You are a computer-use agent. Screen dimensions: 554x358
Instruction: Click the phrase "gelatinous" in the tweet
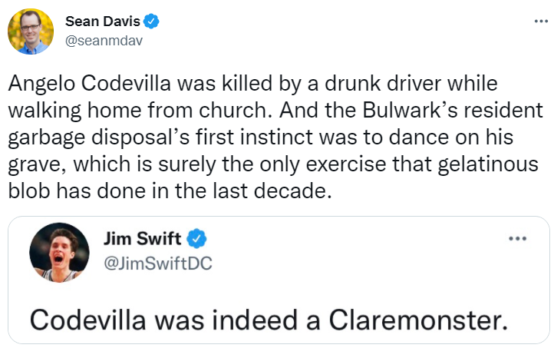pyautogui.click(x=488, y=165)
